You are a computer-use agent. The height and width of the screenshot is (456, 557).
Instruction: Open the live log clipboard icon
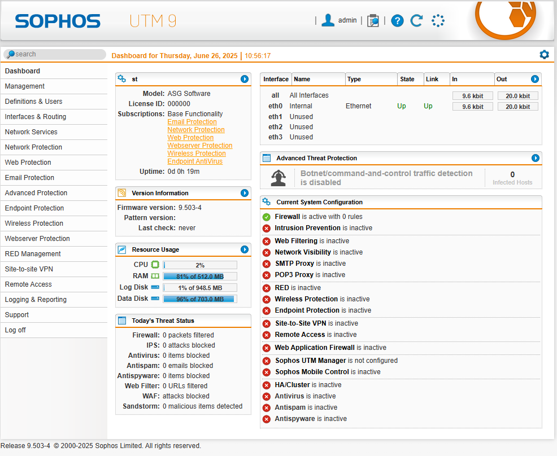click(x=373, y=20)
